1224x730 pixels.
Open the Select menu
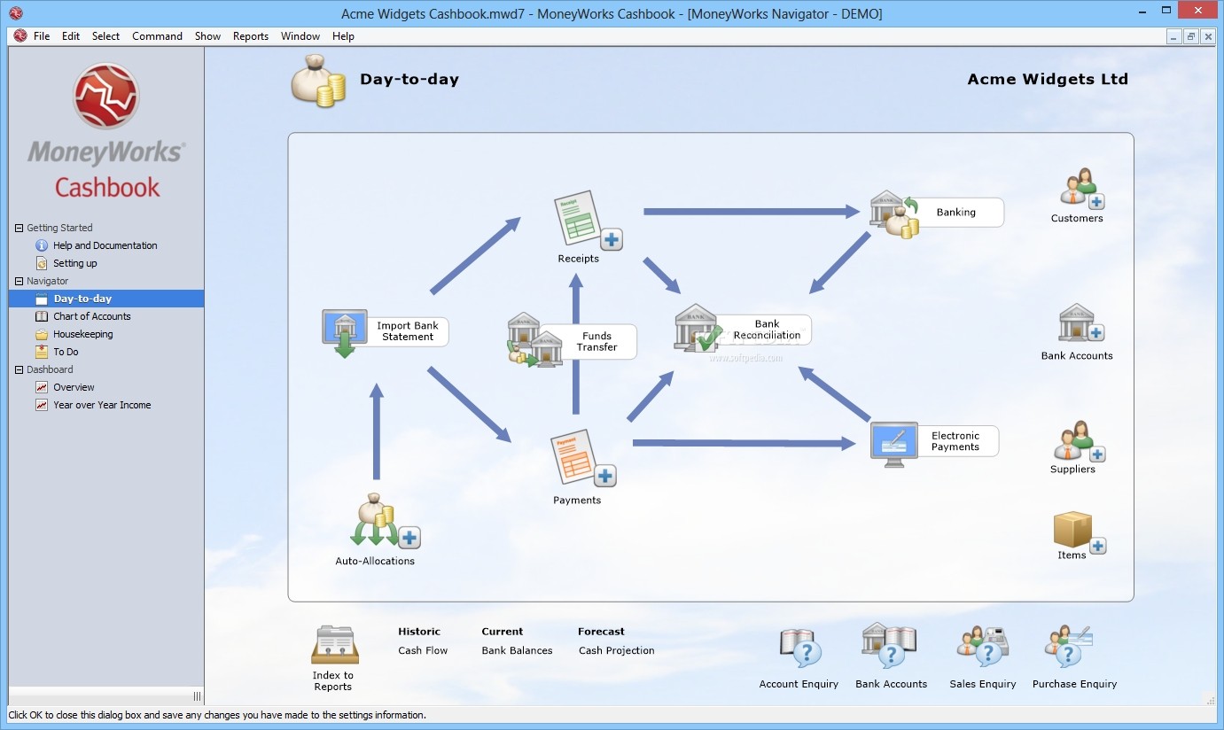pyautogui.click(x=105, y=36)
